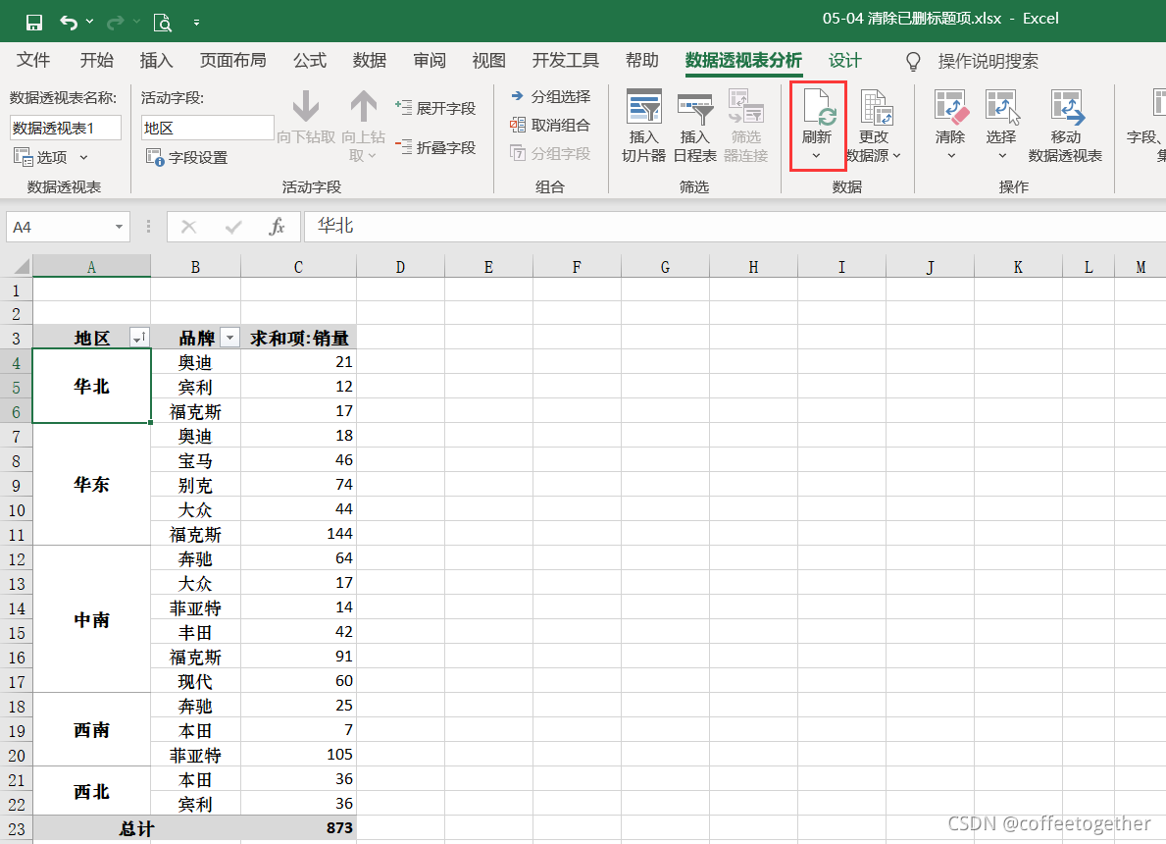Click the Print Preview icon in the title bar
Image resolution: width=1166 pixels, height=844 pixels.
162,24
